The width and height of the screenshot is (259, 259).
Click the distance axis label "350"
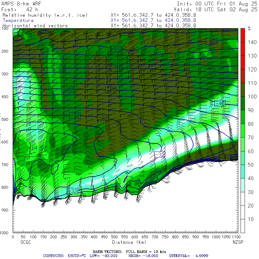coord(84,237)
